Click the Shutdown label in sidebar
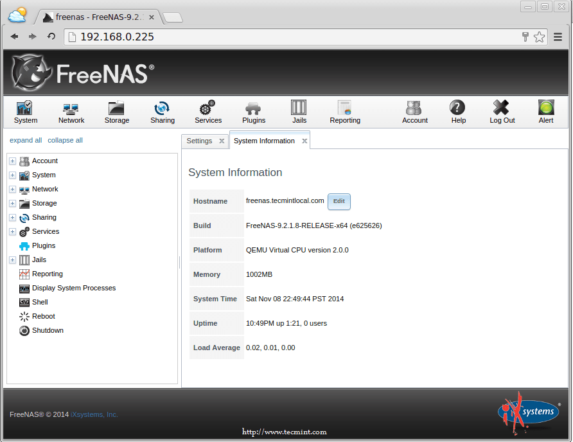The height and width of the screenshot is (442, 573). point(48,330)
